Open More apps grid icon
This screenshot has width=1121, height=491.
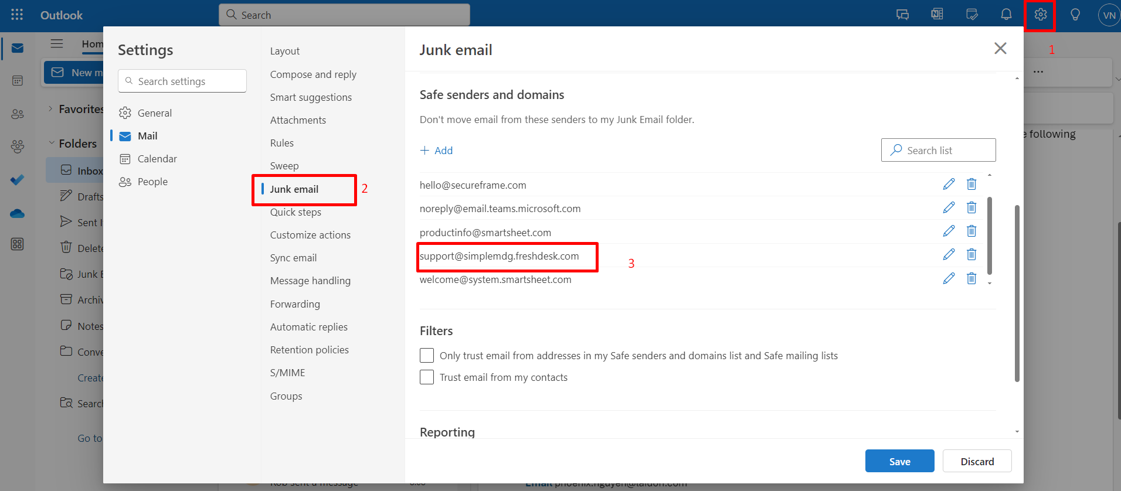tap(18, 244)
